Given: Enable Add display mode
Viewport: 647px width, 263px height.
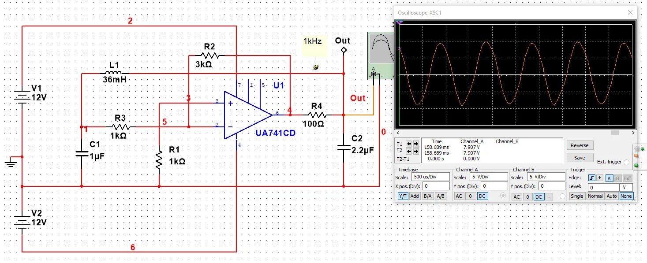Looking at the screenshot, I should [415, 196].
